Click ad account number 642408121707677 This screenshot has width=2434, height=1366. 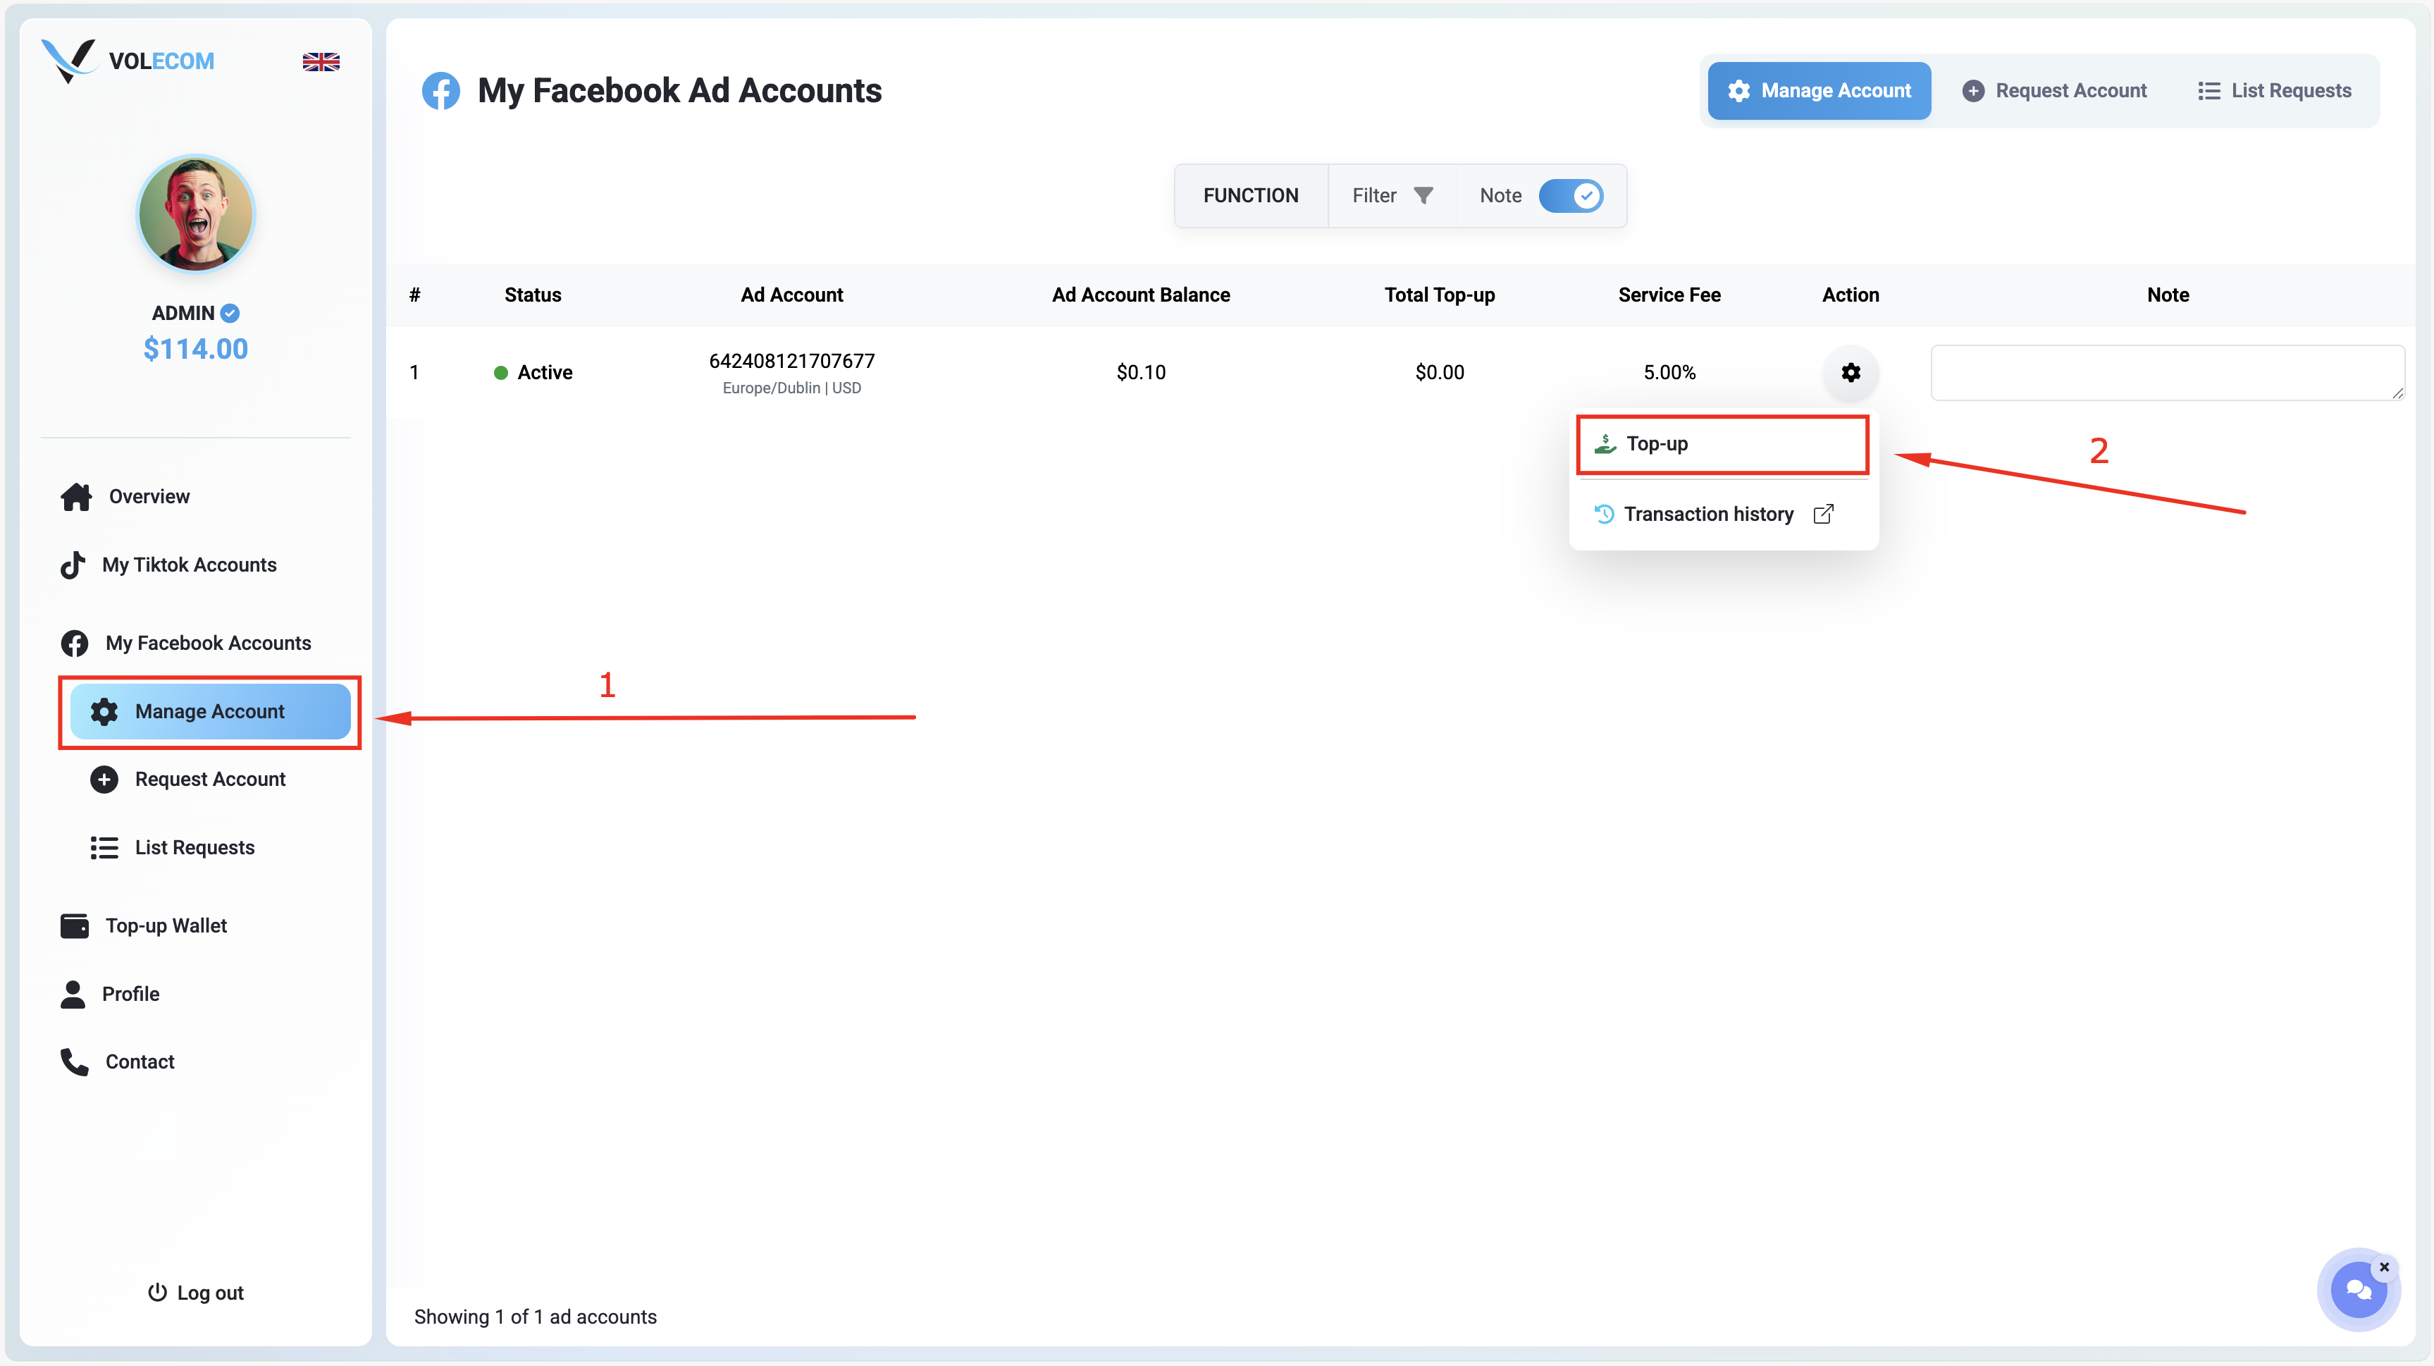click(792, 361)
